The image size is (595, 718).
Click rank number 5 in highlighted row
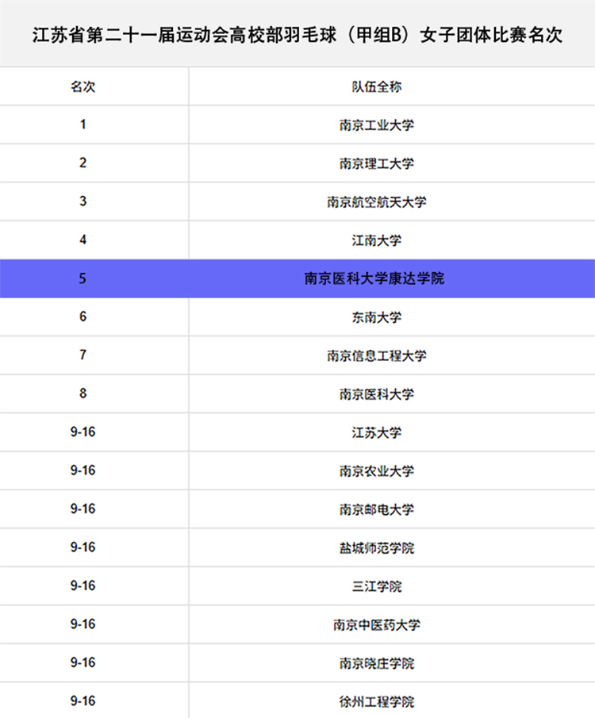click(83, 279)
